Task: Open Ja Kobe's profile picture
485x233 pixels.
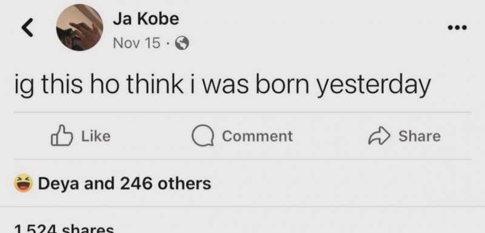Action: click(79, 27)
